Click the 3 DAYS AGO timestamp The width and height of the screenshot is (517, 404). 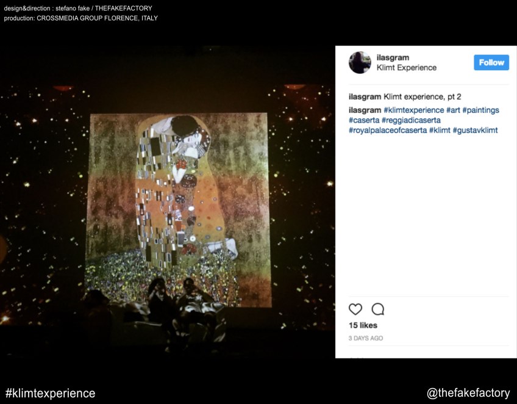(366, 338)
